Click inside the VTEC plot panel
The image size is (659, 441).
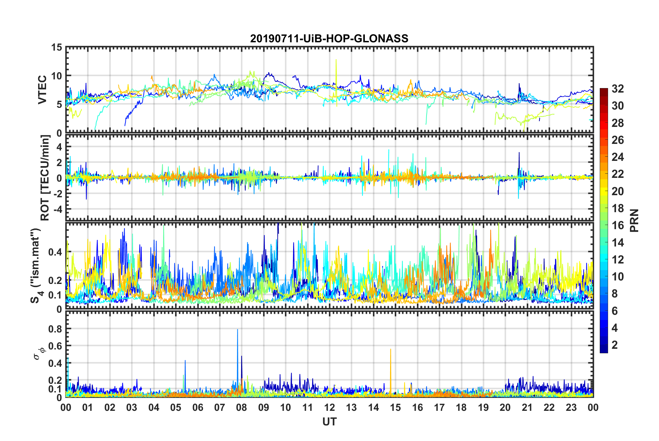tap(329, 90)
